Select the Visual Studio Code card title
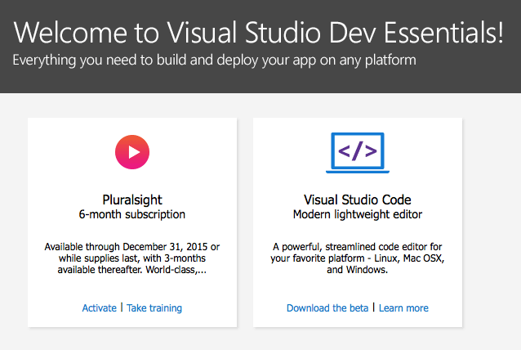521x350 pixels. pos(358,200)
